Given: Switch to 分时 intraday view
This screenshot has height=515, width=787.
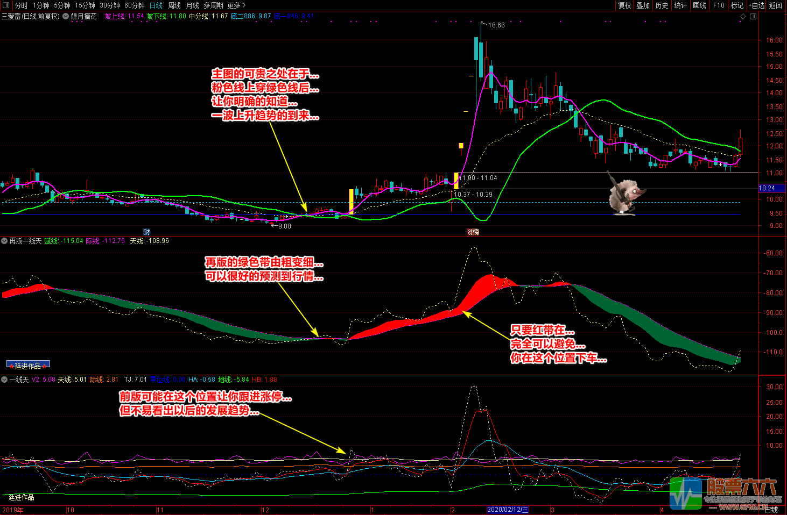Looking at the screenshot, I should pyautogui.click(x=22, y=5).
